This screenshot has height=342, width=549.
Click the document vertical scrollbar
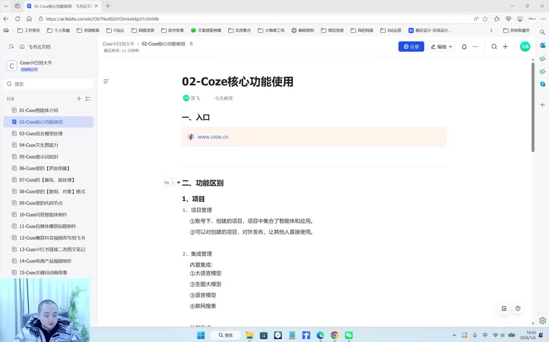tap(533, 107)
